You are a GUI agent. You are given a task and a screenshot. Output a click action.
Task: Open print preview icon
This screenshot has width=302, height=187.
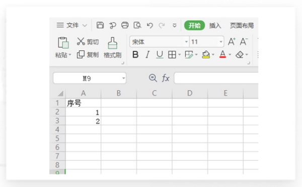pyautogui.click(x=137, y=25)
